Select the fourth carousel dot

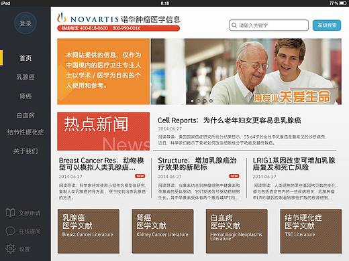211,101
